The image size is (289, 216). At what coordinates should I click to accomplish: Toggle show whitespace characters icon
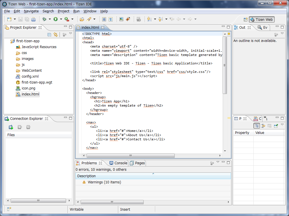click(x=111, y=19)
